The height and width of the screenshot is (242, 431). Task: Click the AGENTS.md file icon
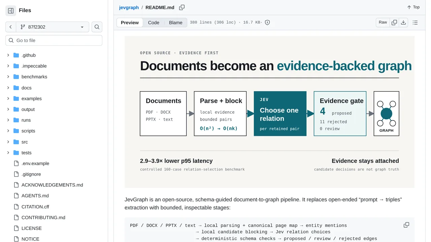(16, 196)
